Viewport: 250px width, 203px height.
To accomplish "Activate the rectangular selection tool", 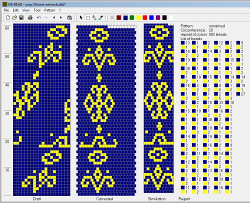I will pos(87,17).
